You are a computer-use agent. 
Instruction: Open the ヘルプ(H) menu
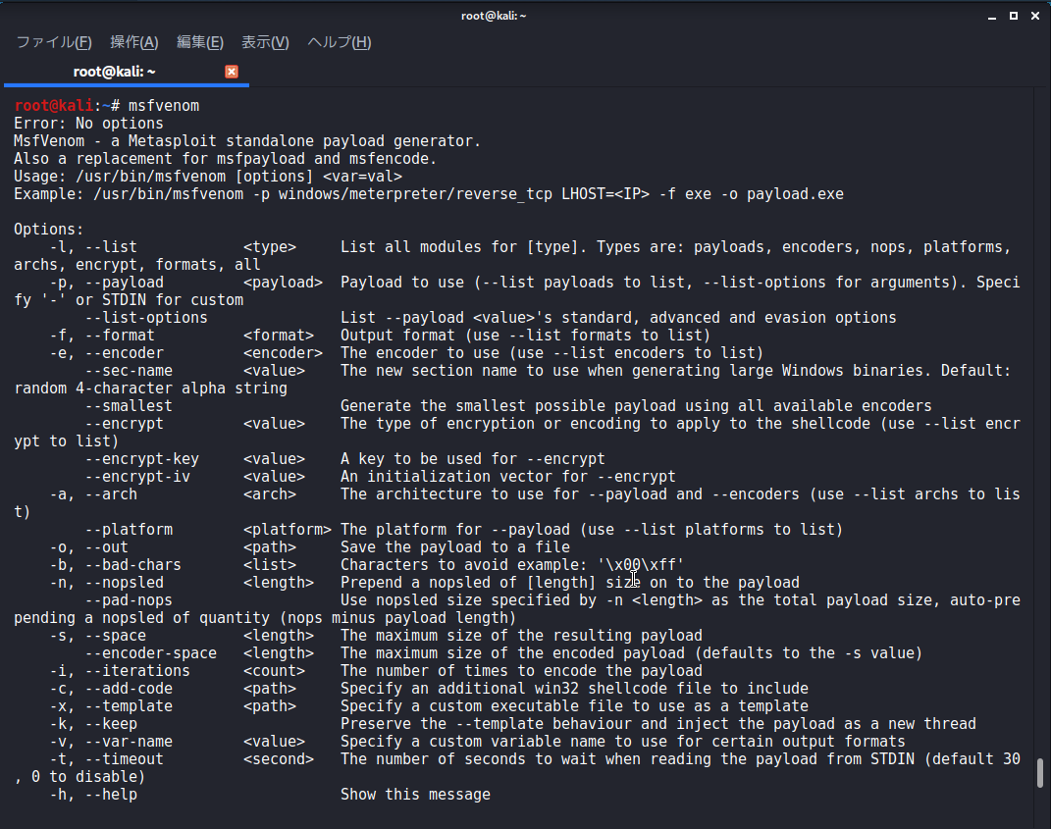click(x=340, y=42)
